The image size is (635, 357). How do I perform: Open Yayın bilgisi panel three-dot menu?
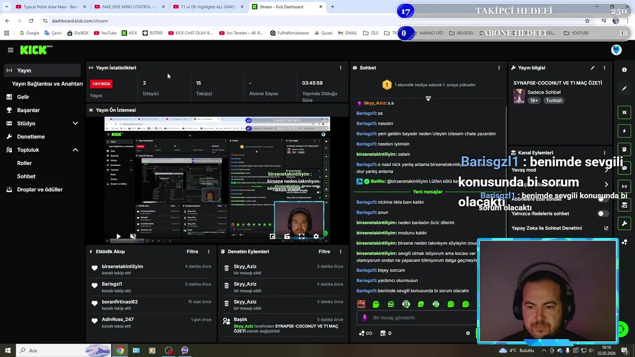(604, 68)
